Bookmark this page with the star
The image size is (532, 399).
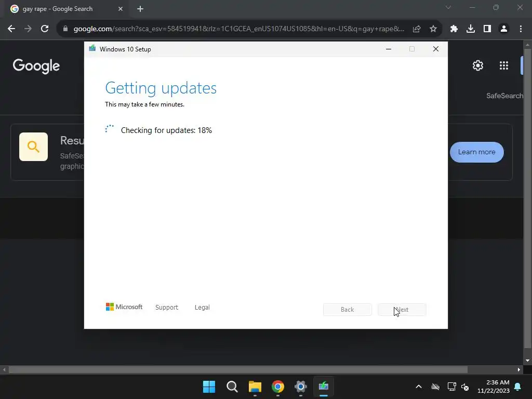(433, 29)
